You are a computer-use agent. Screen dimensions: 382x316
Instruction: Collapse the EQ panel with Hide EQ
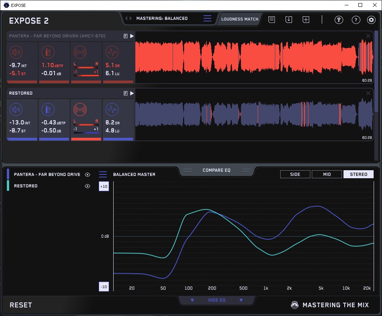click(x=217, y=300)
